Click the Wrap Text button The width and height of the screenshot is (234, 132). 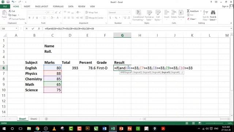coord(91,12)
